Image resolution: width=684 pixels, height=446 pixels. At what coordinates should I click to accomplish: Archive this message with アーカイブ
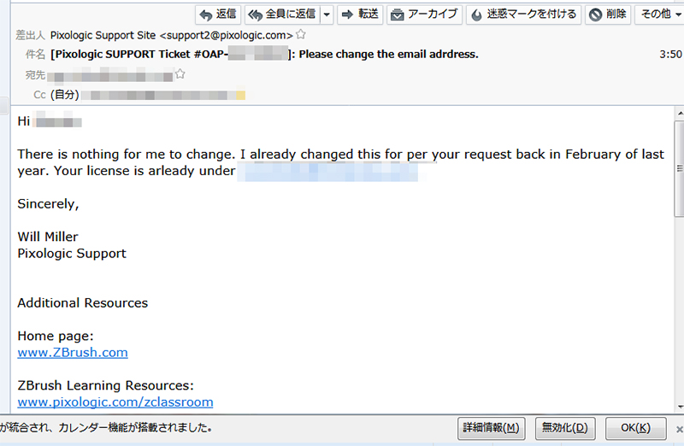[423, 14]
